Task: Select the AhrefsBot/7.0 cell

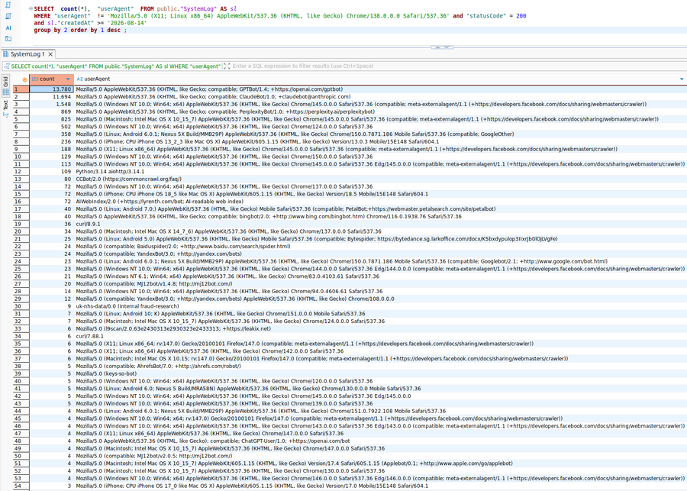Action: (380, 366)
